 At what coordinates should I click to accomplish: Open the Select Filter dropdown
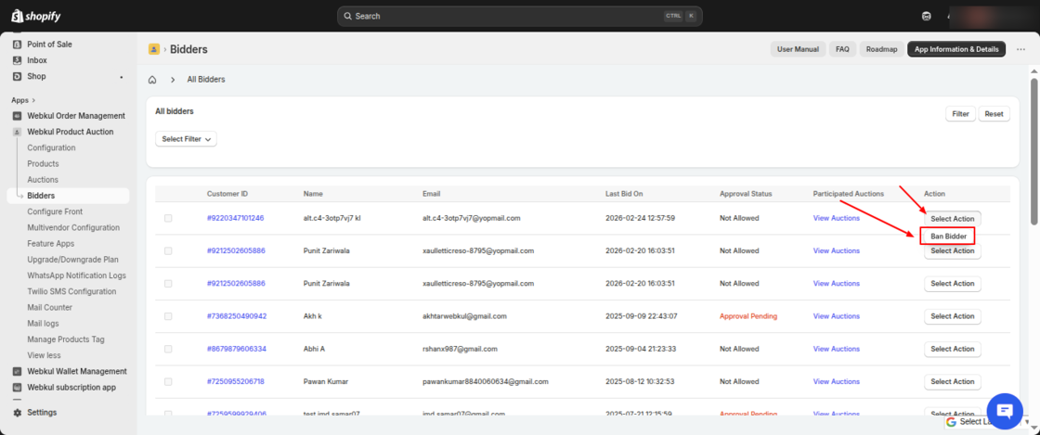(x=186, y=139)
